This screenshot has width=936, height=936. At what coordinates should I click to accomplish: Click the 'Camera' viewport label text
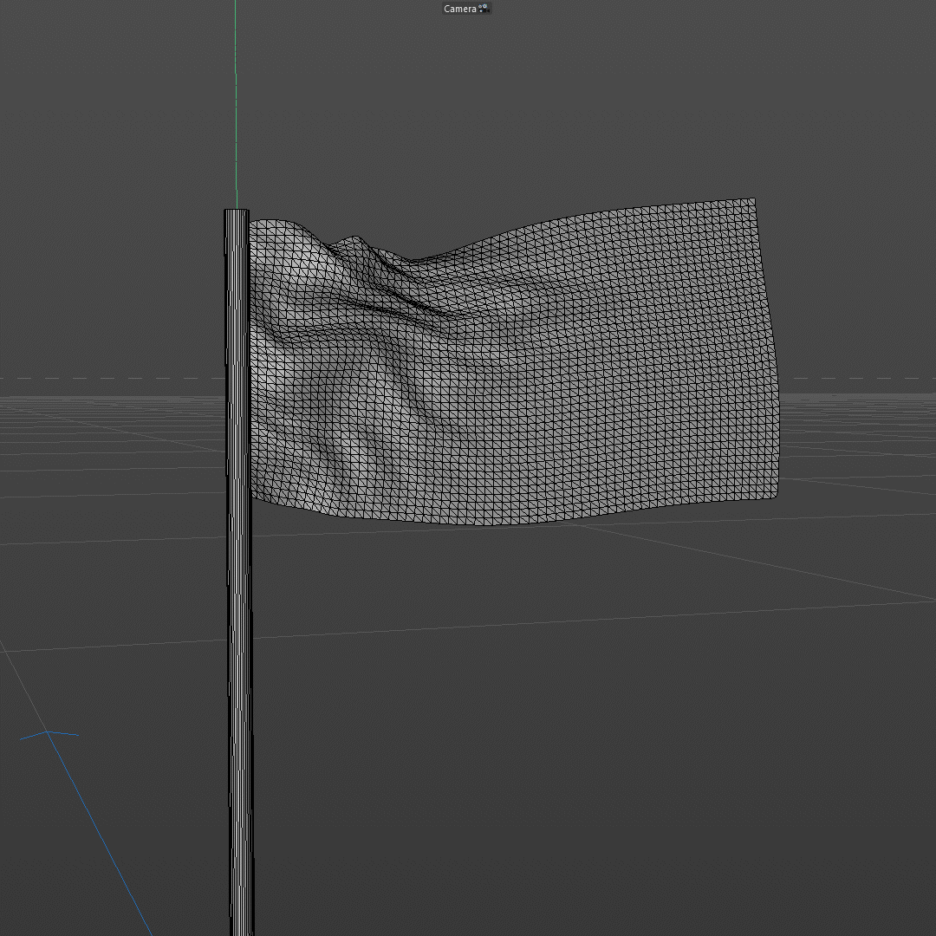pyautogui.click(x=459, y=9)
